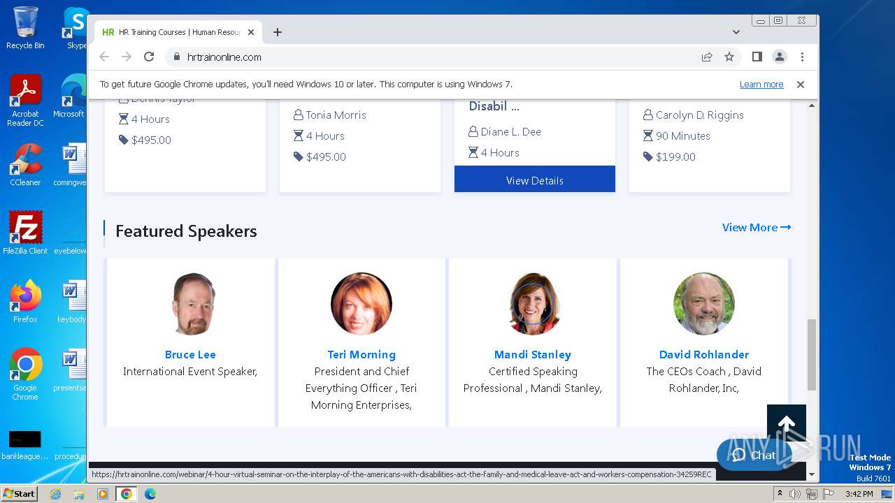The width and height of the screenshot is (895, 503).
Task: Bookmark this page with the star icon
Action: [x=729, y=57]
